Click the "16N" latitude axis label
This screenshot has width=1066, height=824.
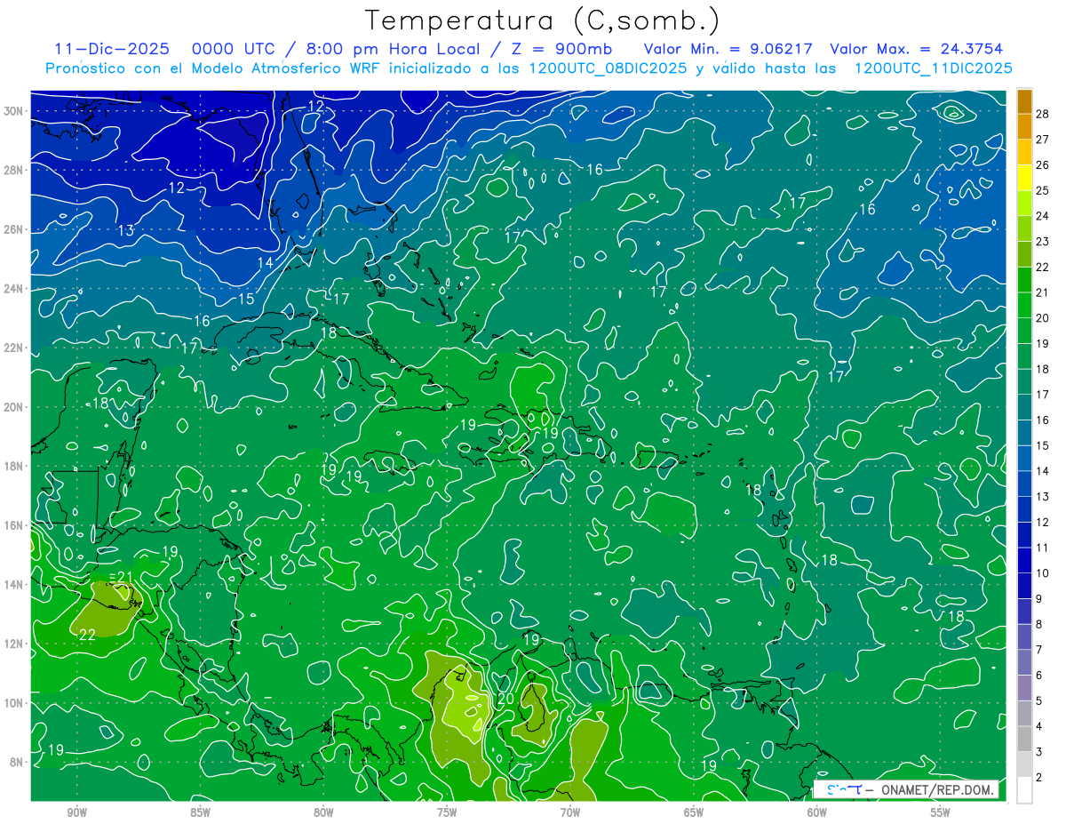(15, 525)
